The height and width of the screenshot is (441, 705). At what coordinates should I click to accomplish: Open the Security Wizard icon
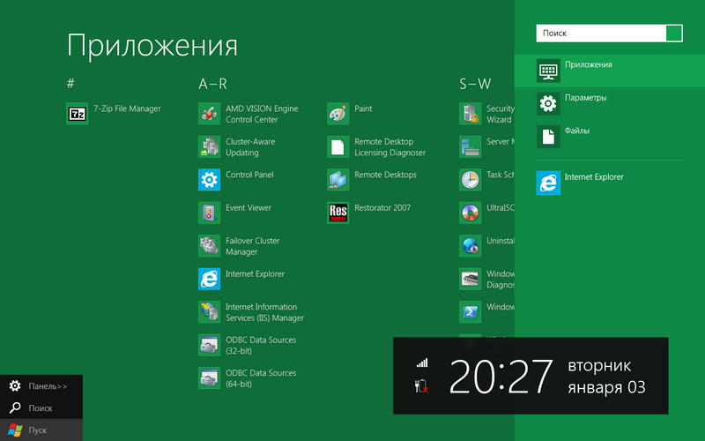tap(470, 114)
